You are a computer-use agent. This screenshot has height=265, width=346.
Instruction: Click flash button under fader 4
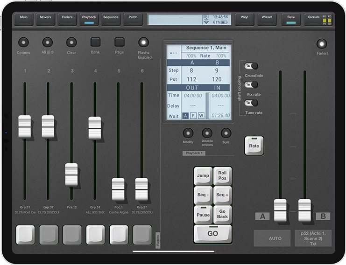pos(96,235)
